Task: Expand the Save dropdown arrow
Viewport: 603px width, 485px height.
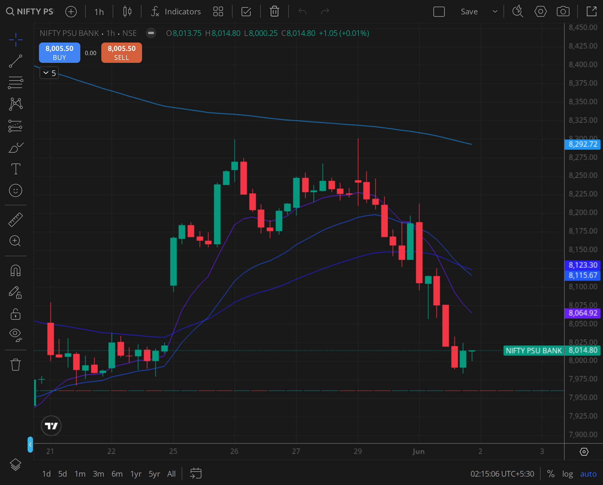Action: click(495, 12)
